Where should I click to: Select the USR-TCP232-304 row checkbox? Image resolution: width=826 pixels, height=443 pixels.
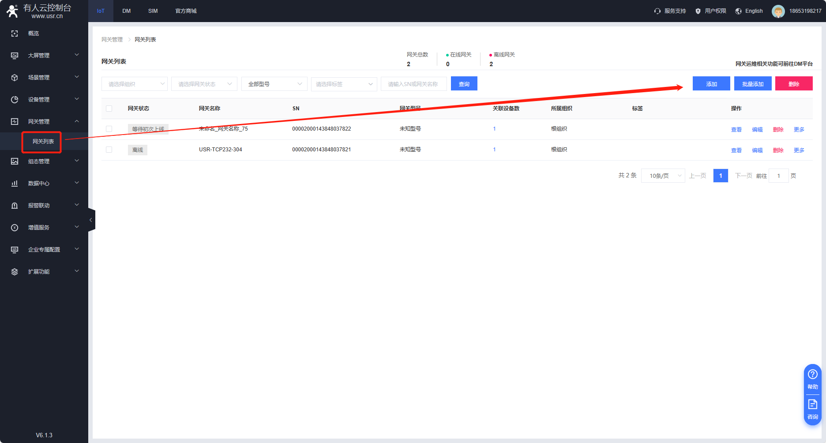[x=109, y=150]
